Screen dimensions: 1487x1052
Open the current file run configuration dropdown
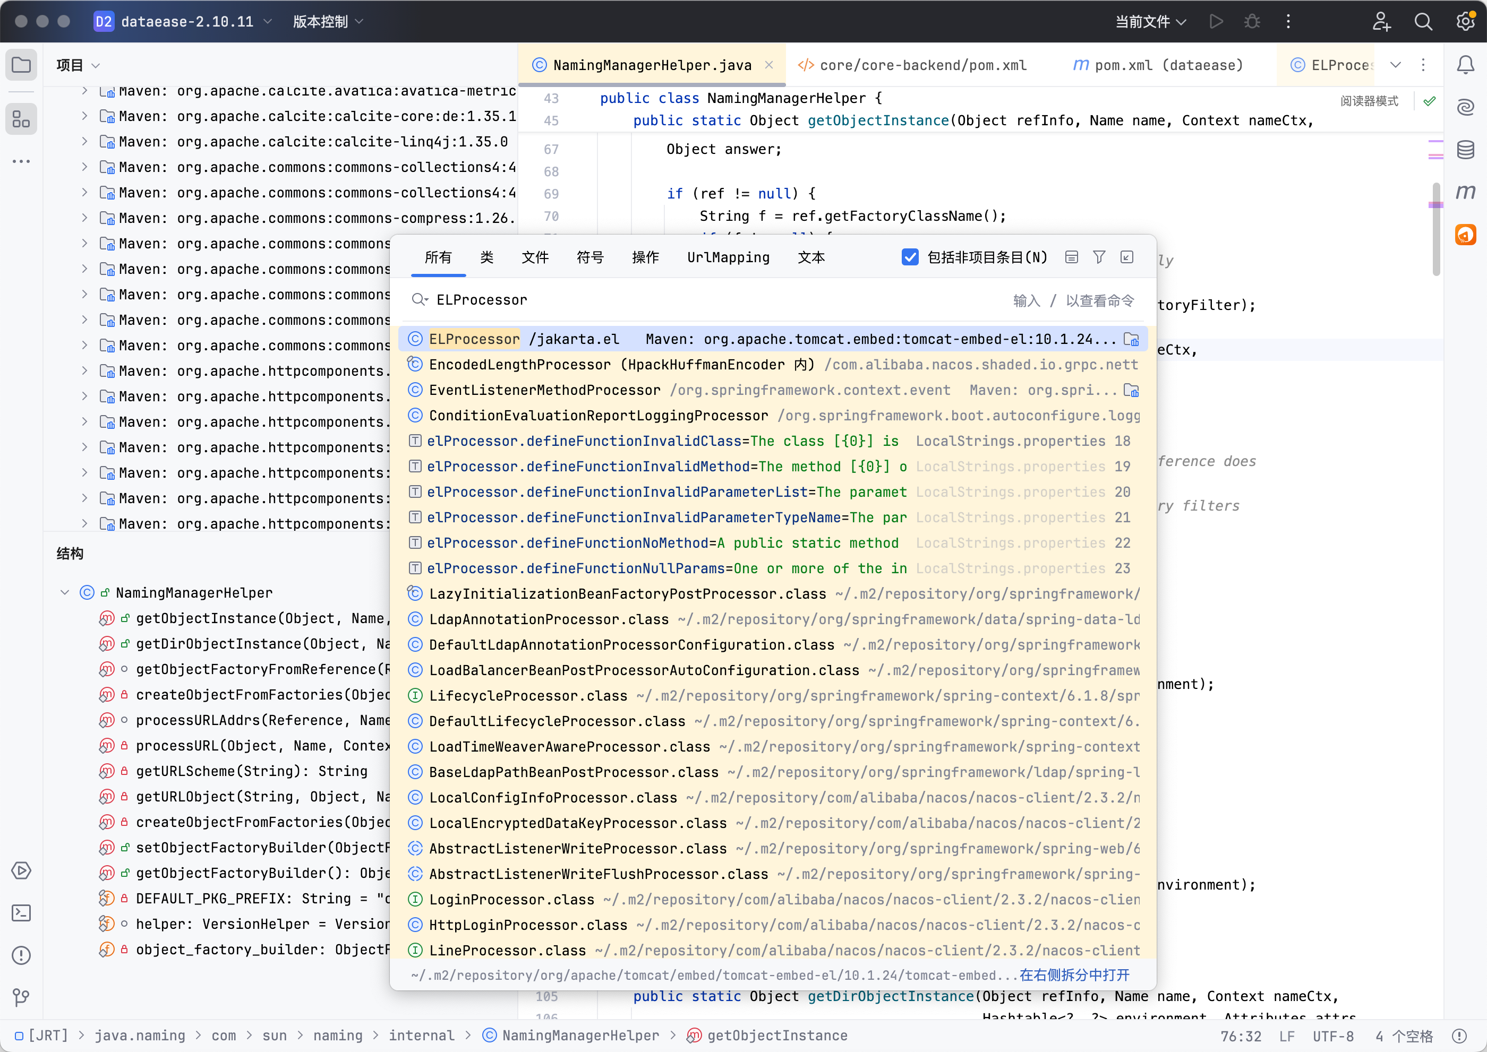(x=1151, y=21)
